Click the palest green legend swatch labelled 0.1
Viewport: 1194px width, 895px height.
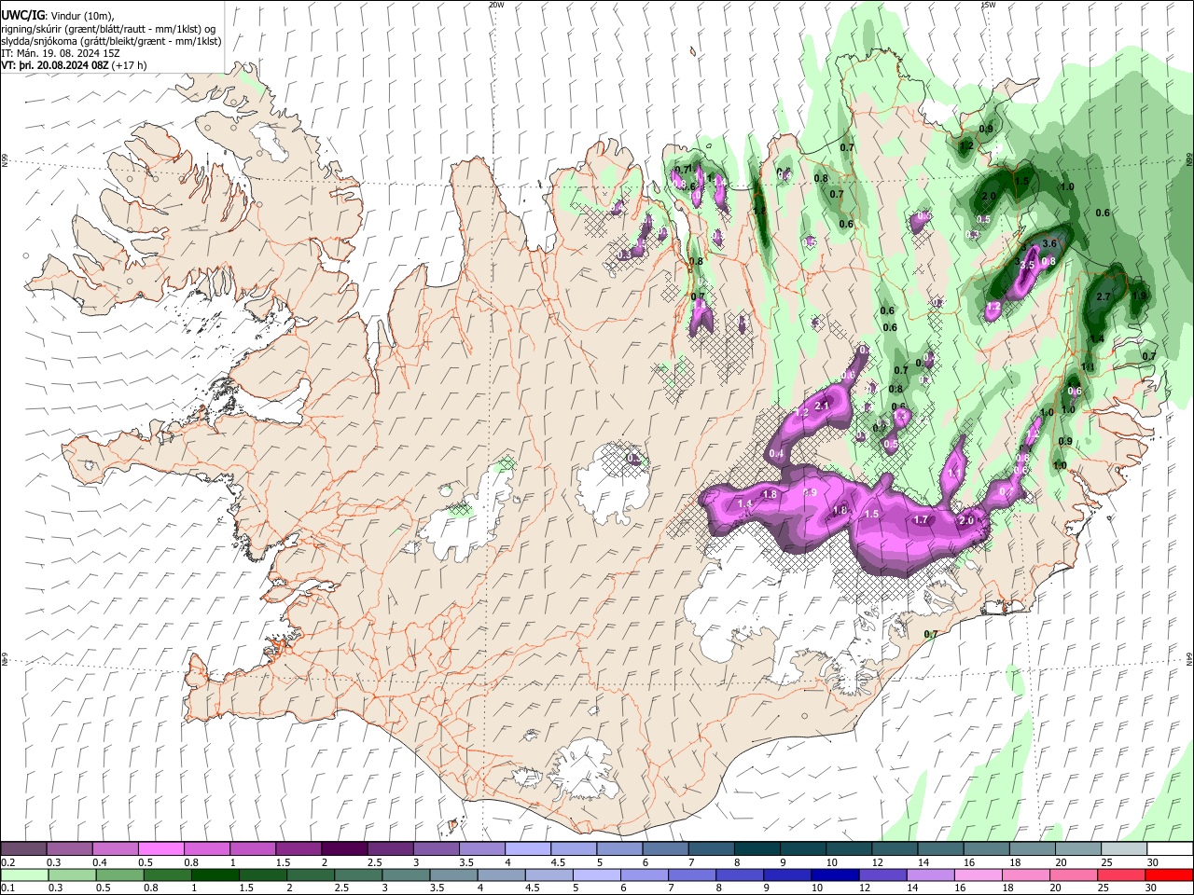[x=24, y=874]
